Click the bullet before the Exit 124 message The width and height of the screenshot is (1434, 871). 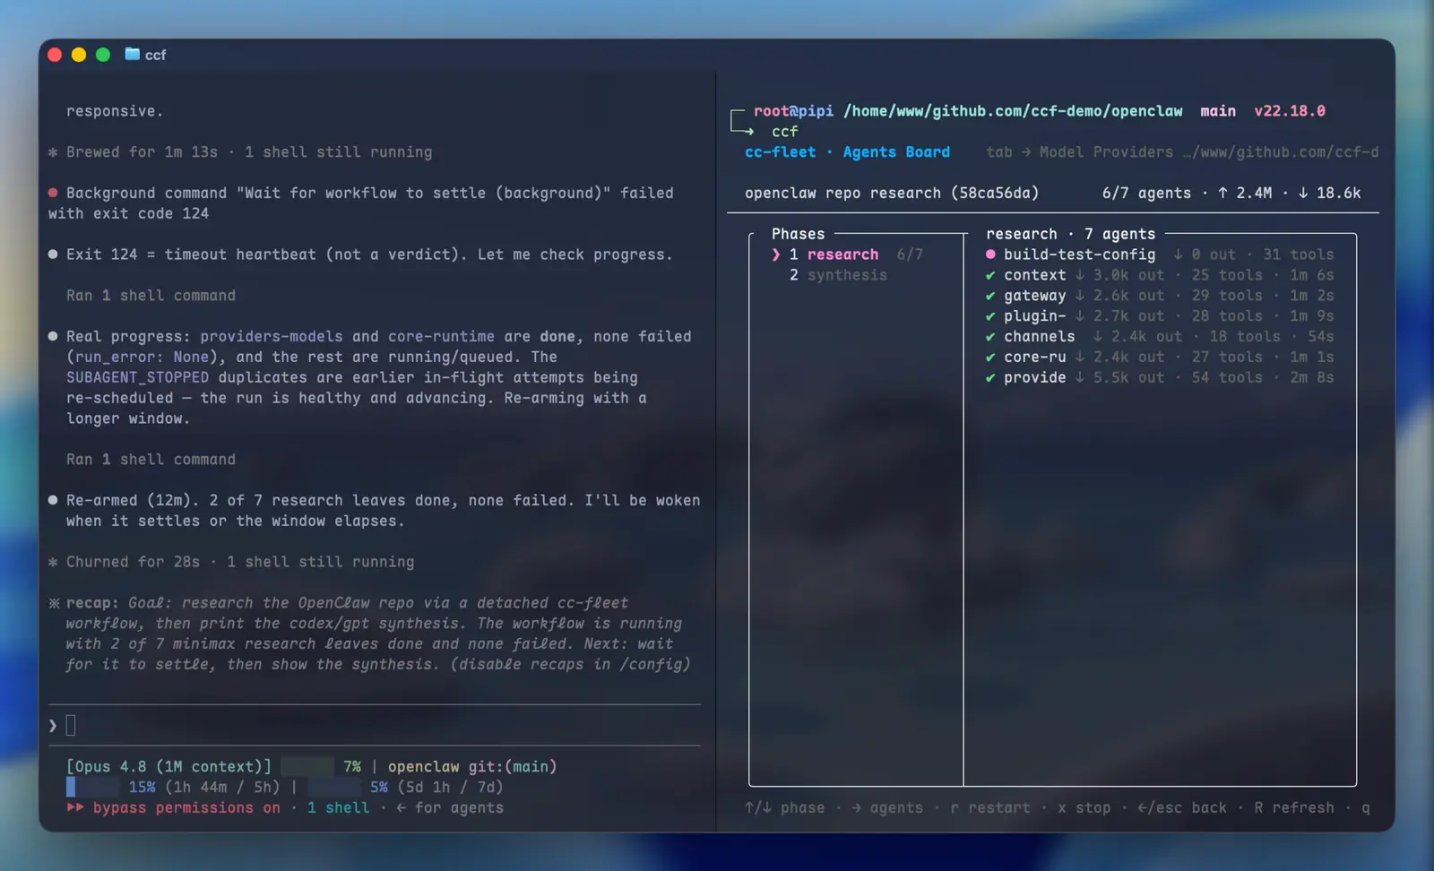pyautogui.click(x=53, y=254)
